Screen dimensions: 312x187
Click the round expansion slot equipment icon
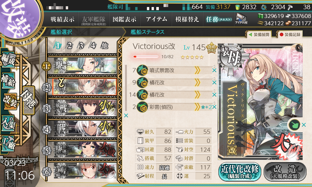[294, 125]
